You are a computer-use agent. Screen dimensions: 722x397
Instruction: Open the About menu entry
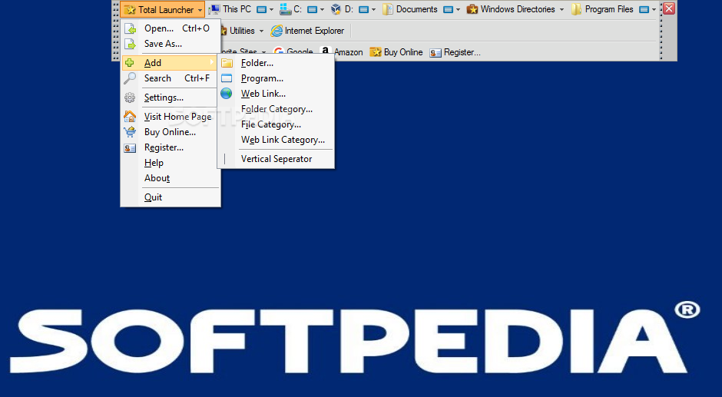(x=171, y=178)
